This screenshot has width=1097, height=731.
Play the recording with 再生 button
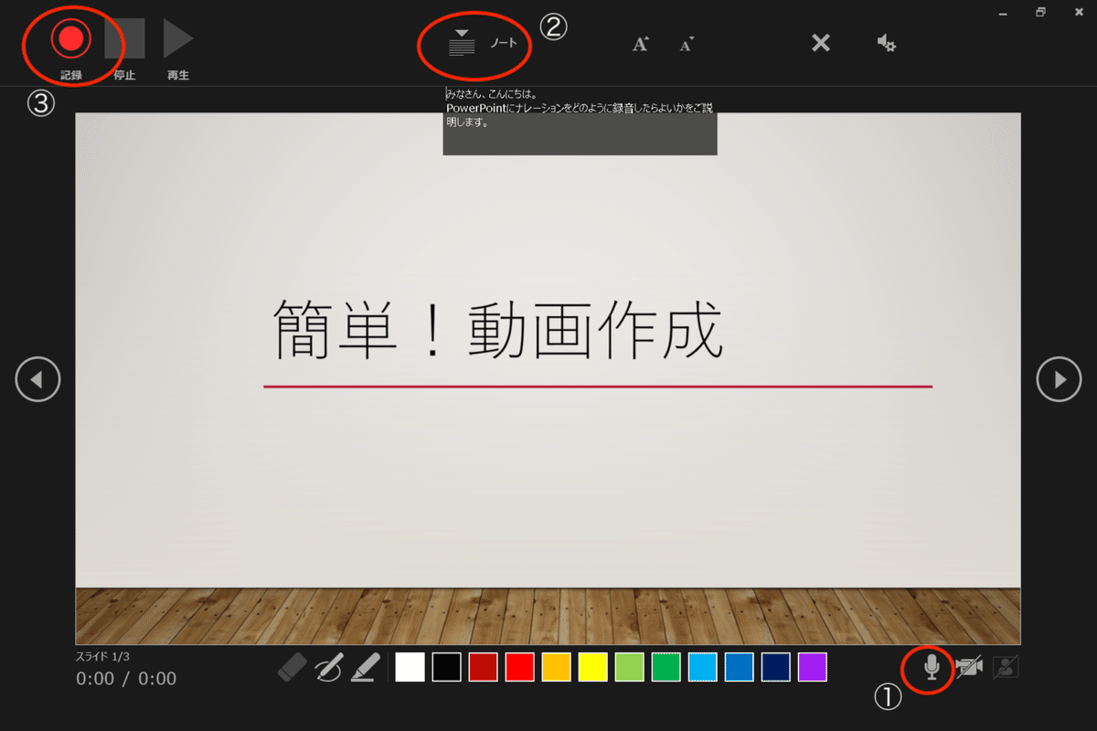(x=178, y=38)
